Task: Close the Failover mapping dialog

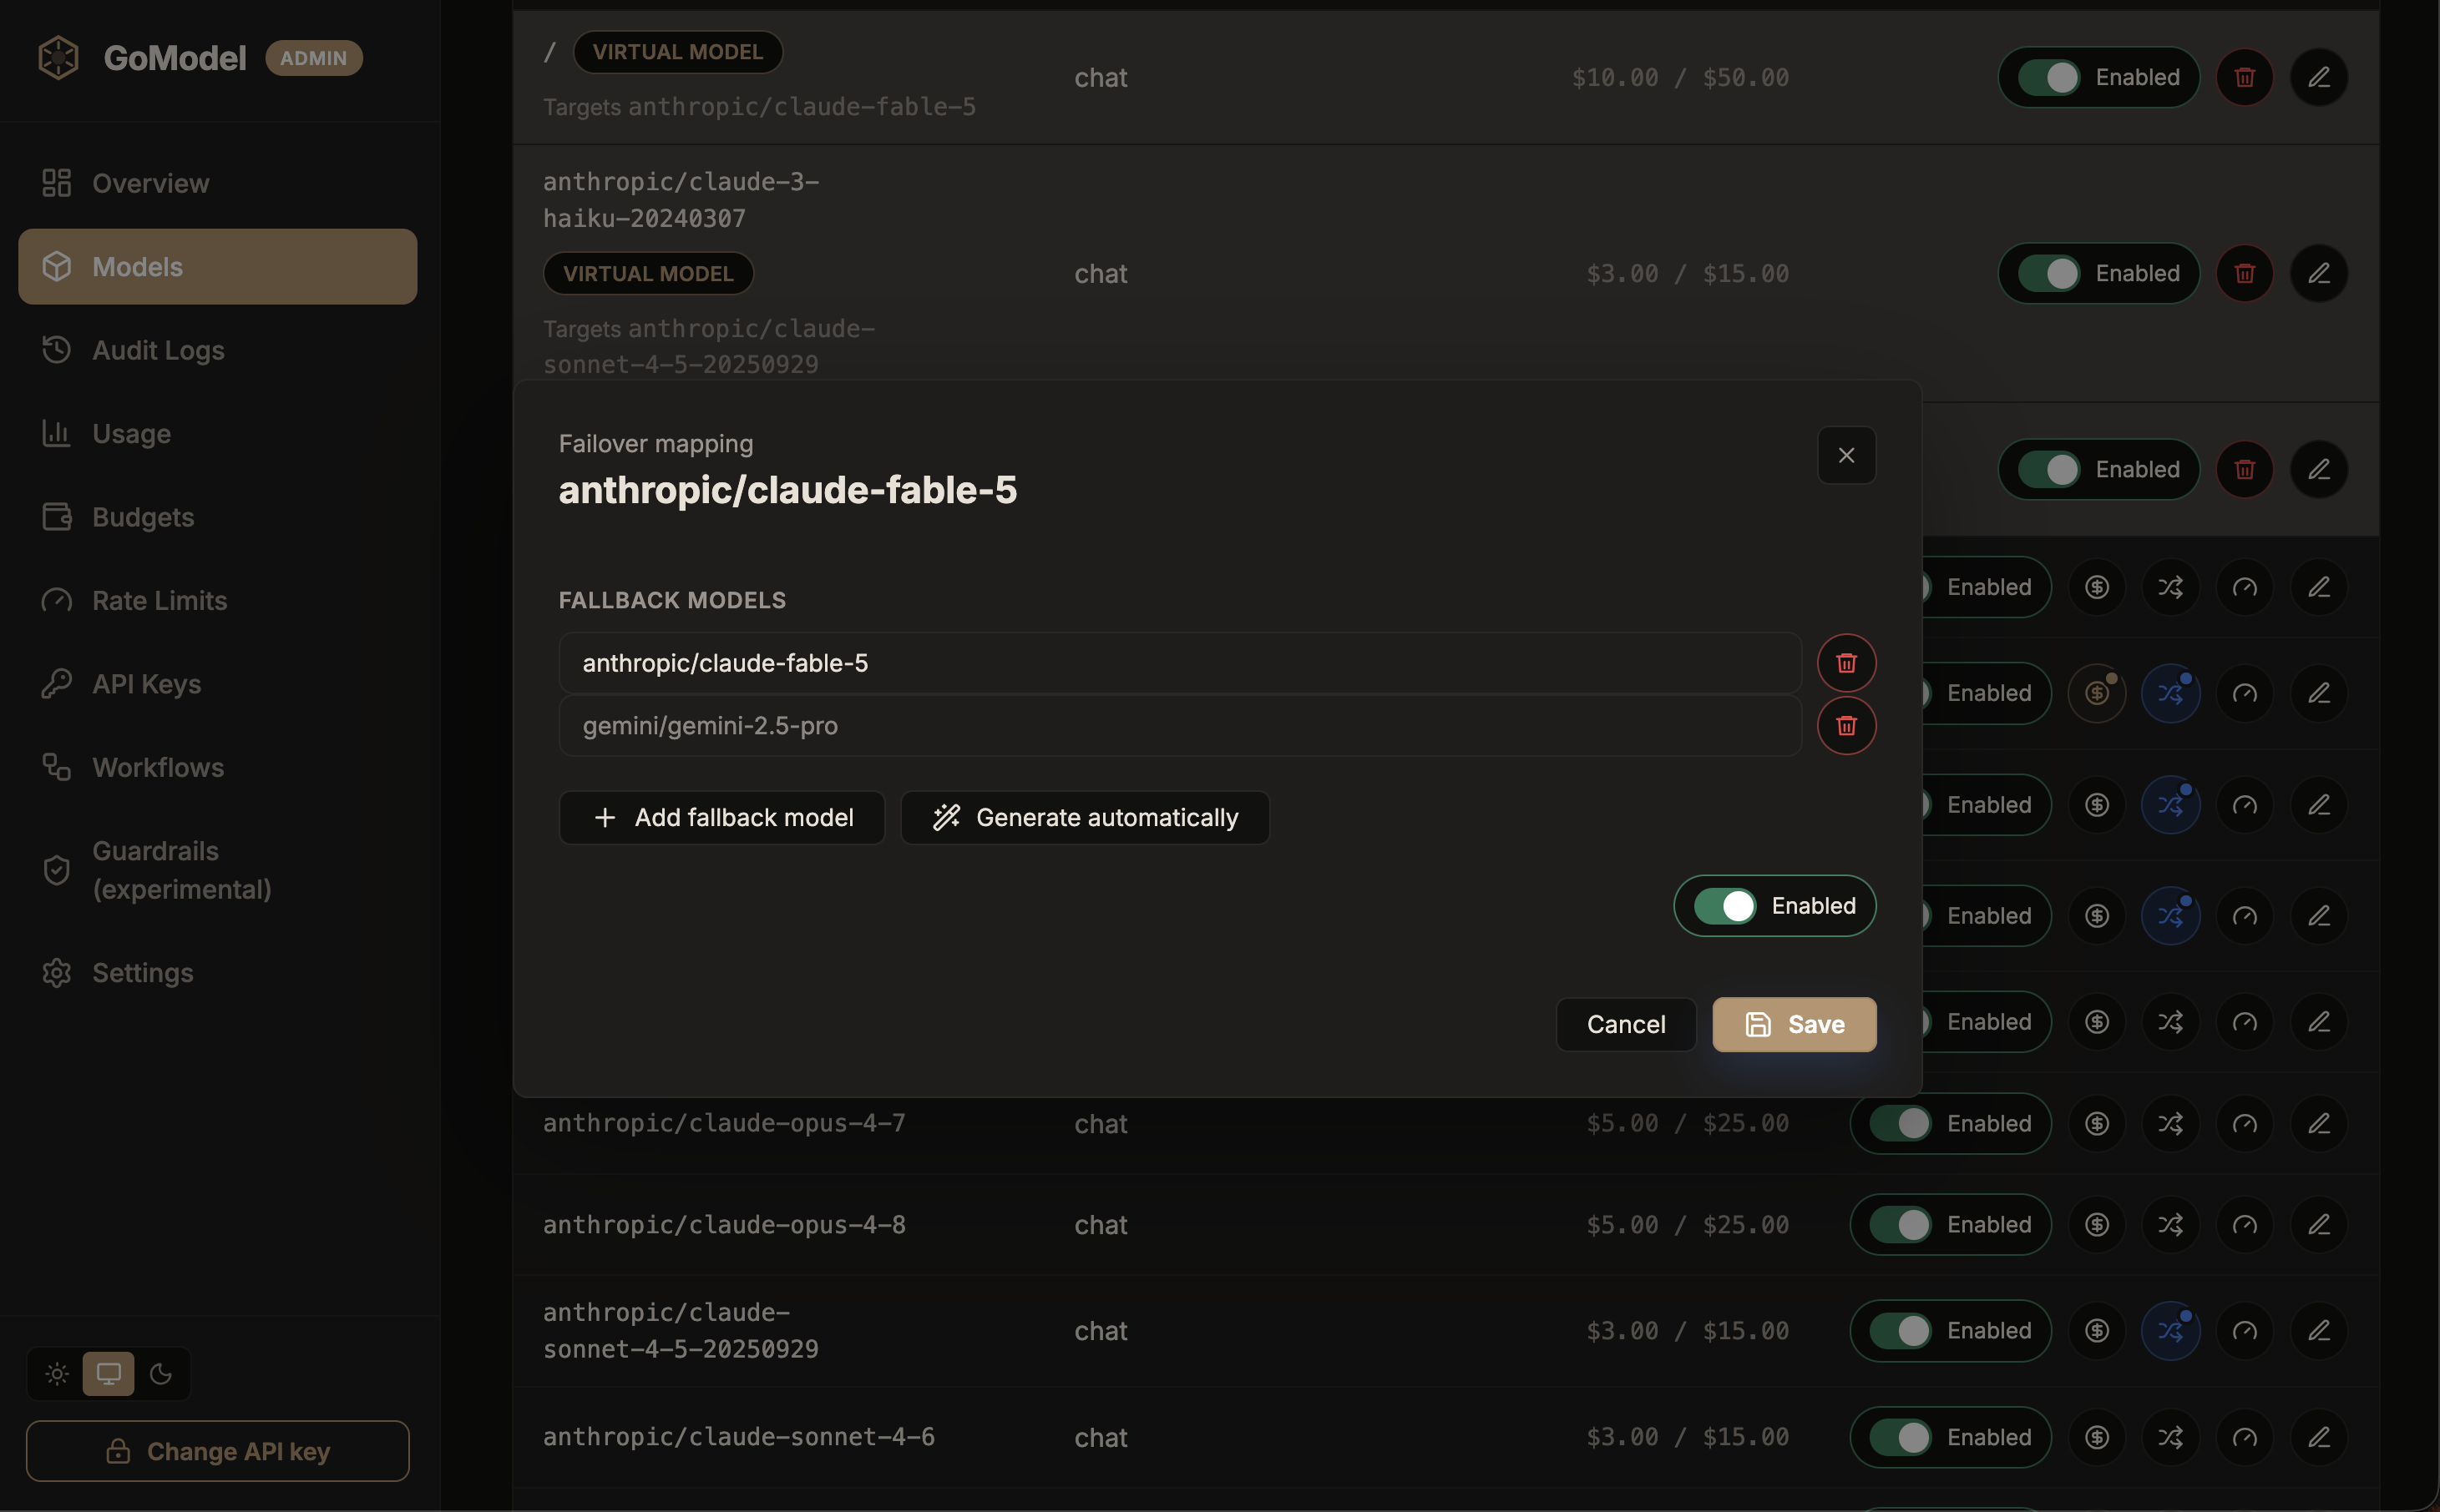Action: click(1845, 455)
